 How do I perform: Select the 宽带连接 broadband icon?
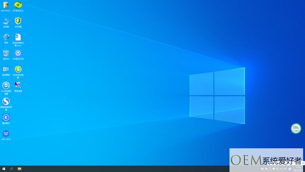pyautogui.click(x=18, y=87)
